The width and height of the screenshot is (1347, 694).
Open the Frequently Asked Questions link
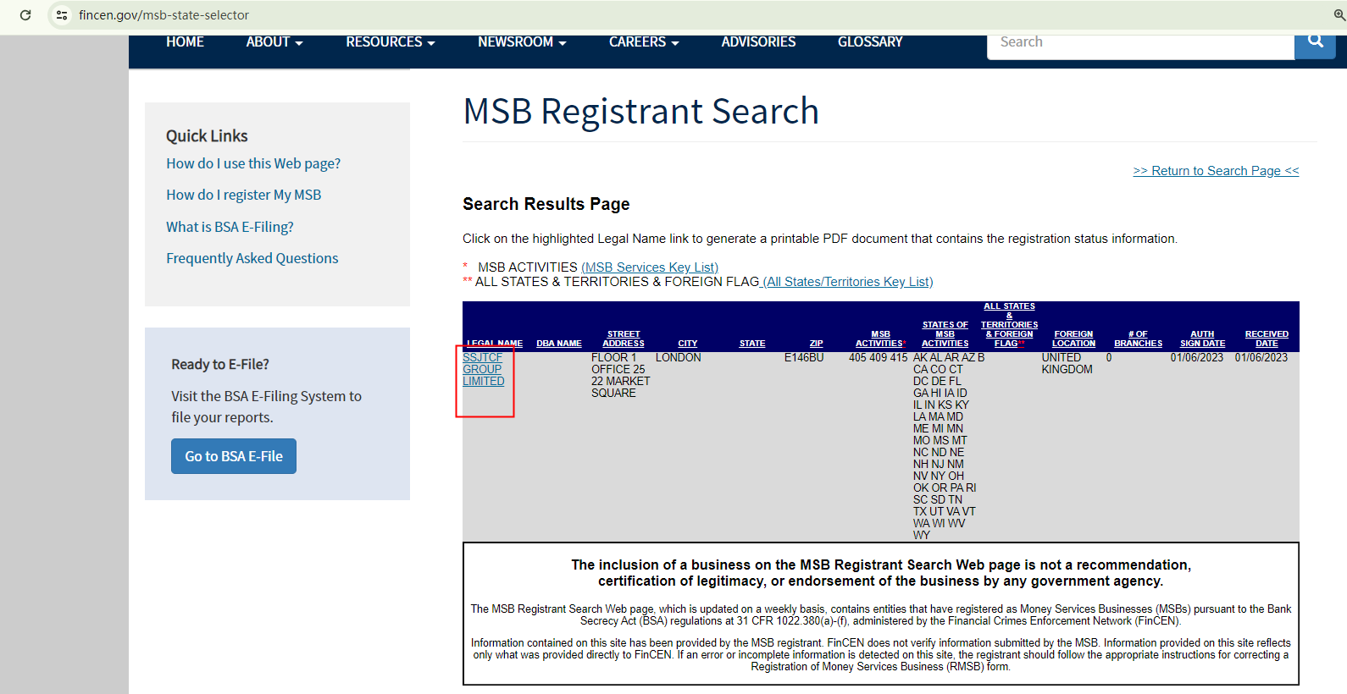252,258
